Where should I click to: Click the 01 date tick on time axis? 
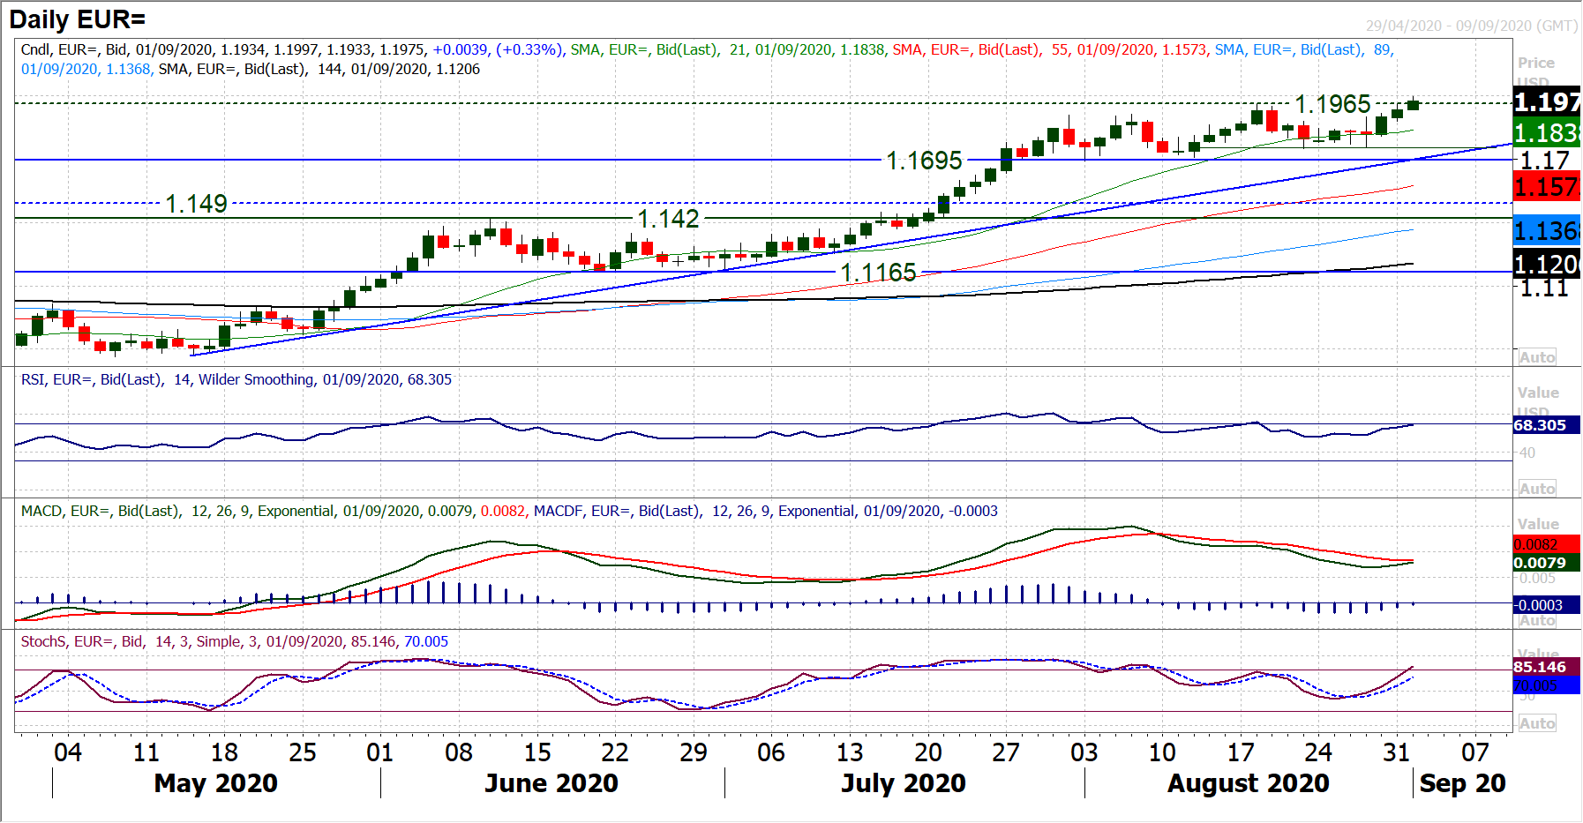coord(380,752)
